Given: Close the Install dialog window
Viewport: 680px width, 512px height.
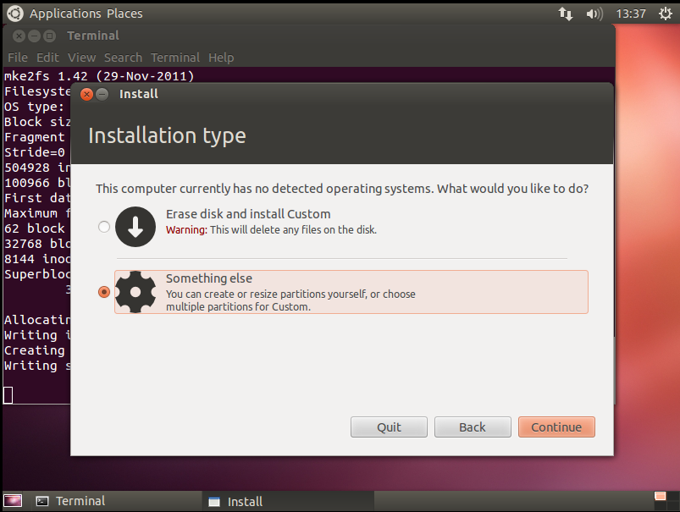Looking at the screenshot, I should [86, 94].
